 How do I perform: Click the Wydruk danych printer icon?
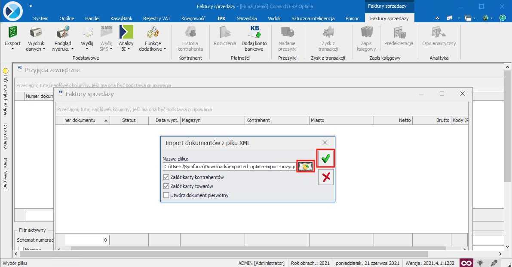[x=36, y=33]
